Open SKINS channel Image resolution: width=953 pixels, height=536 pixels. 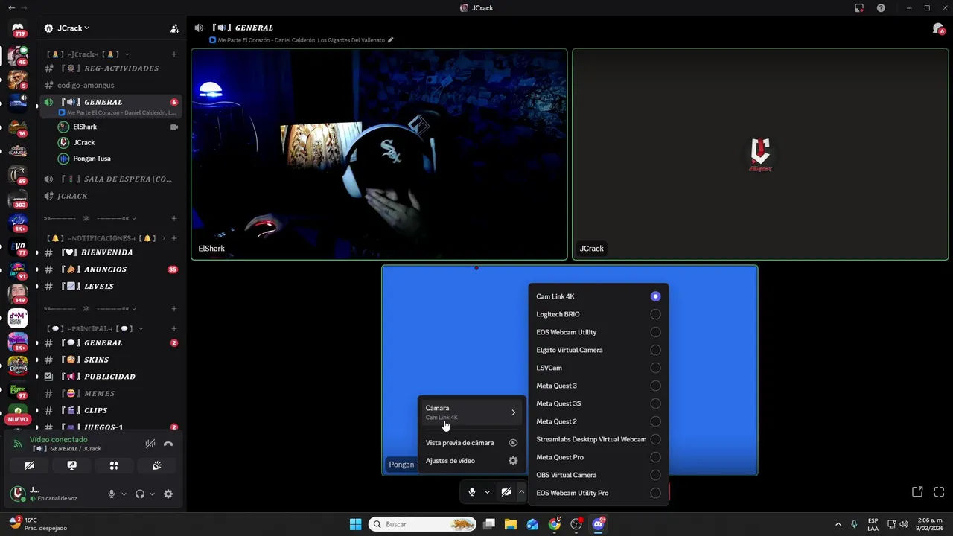110,360
